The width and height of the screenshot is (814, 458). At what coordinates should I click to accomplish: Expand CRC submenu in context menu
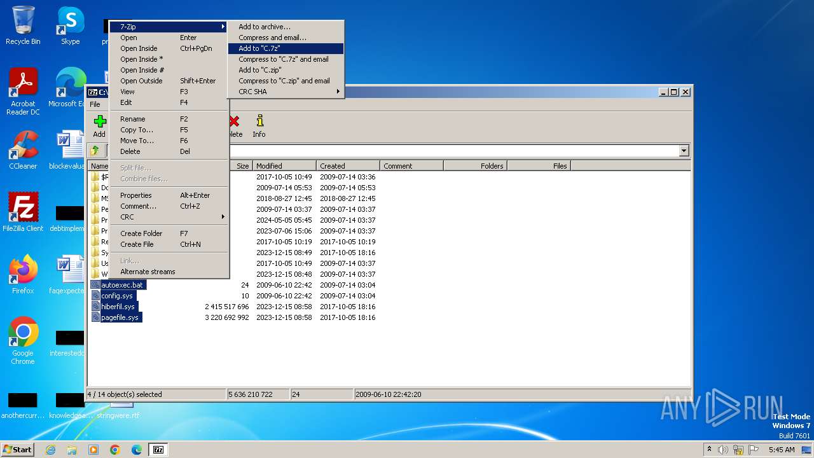(x=169, y=217)
